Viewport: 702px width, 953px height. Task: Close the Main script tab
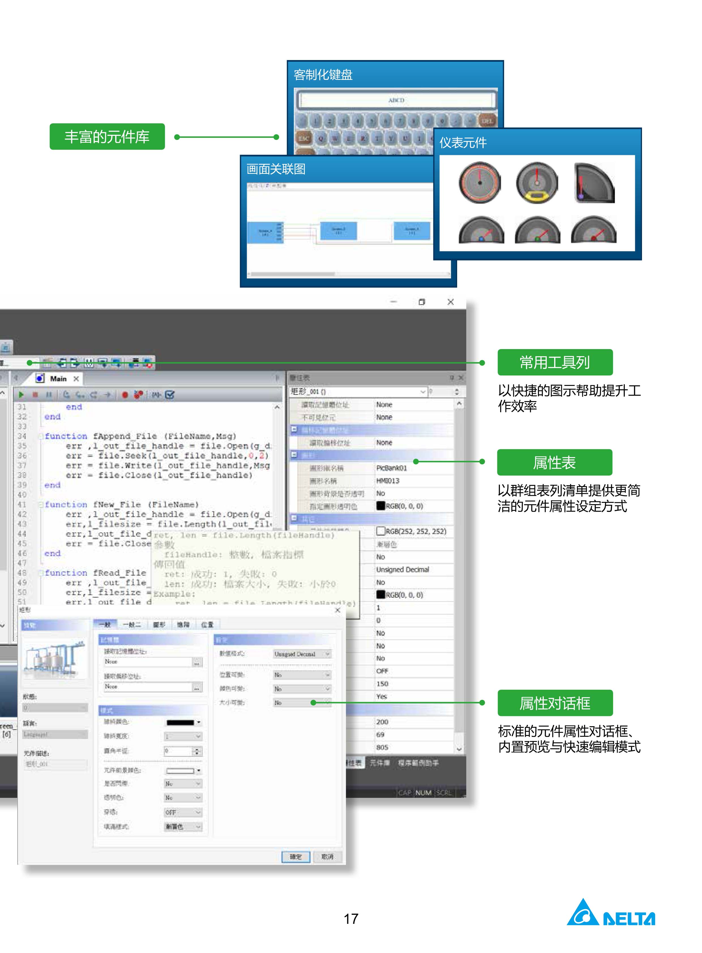click(76, 379)
